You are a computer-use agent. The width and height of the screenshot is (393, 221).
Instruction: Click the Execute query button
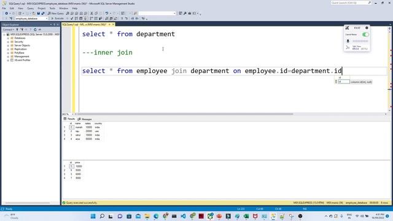(57, 18)
